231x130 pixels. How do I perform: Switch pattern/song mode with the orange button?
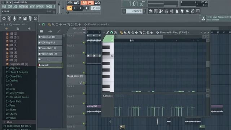tap(69, 8)
